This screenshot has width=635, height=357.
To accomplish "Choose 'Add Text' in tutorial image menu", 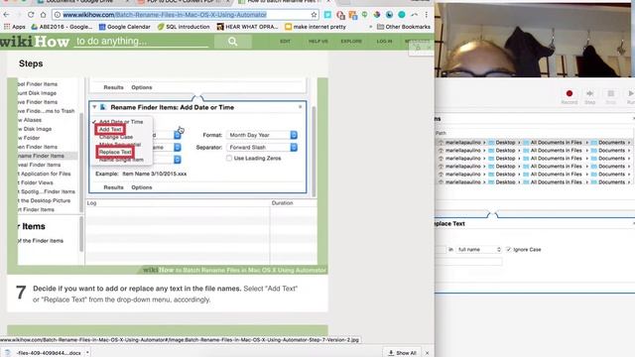I will (110, 129).
